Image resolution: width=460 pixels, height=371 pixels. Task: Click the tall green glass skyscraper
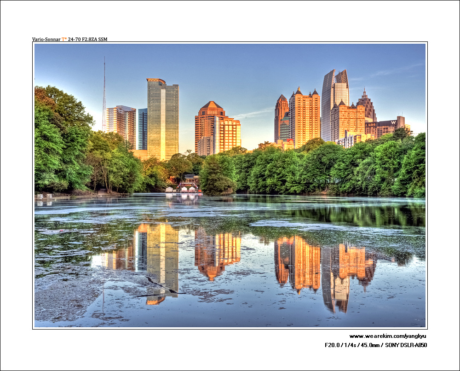tap(163, 119)
